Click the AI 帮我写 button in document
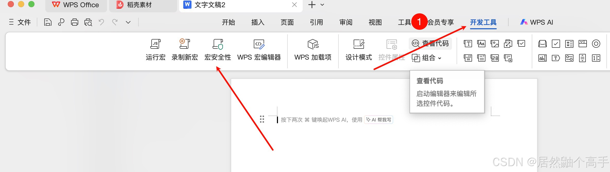Viewport: 610px width, 172px height. pyautogui.click(x=379, y=120)
